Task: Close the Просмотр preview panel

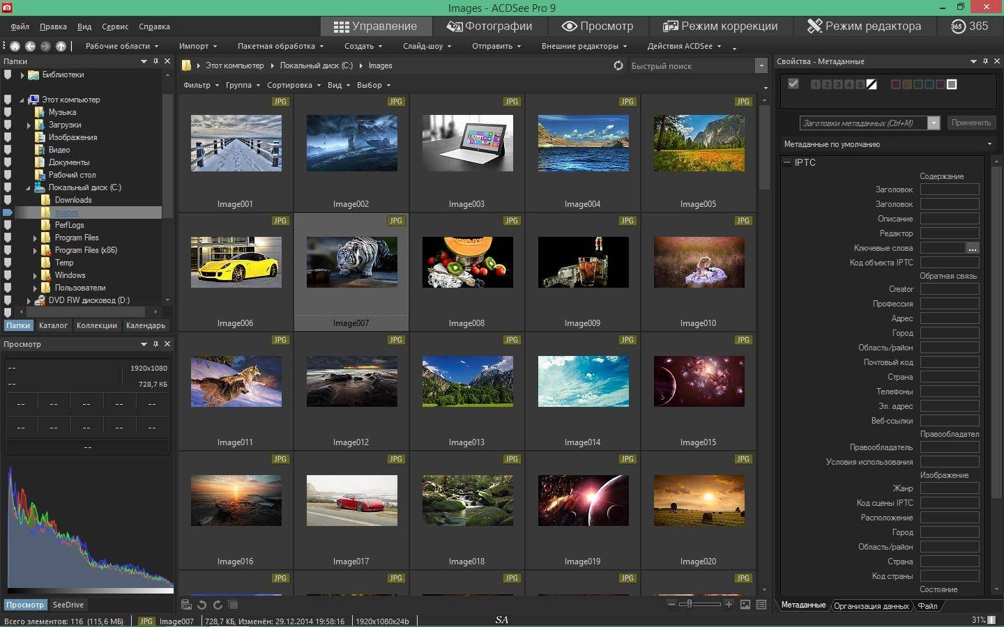Action: coord(167,344)
